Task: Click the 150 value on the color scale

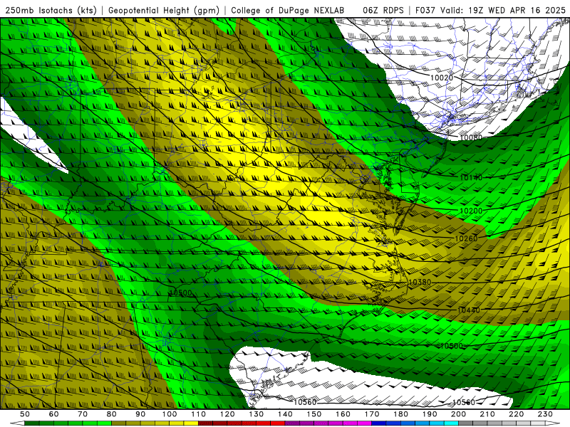Action: point(314,414)
